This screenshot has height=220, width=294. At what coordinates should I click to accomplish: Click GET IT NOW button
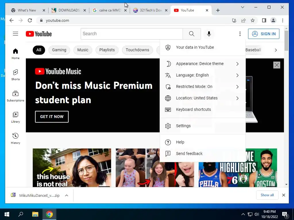pyautogui.click(x=52, y=117)
